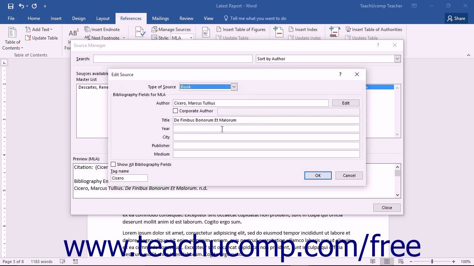
Task: Click Tell me what you want to do
Action: (x=255, y=18)
